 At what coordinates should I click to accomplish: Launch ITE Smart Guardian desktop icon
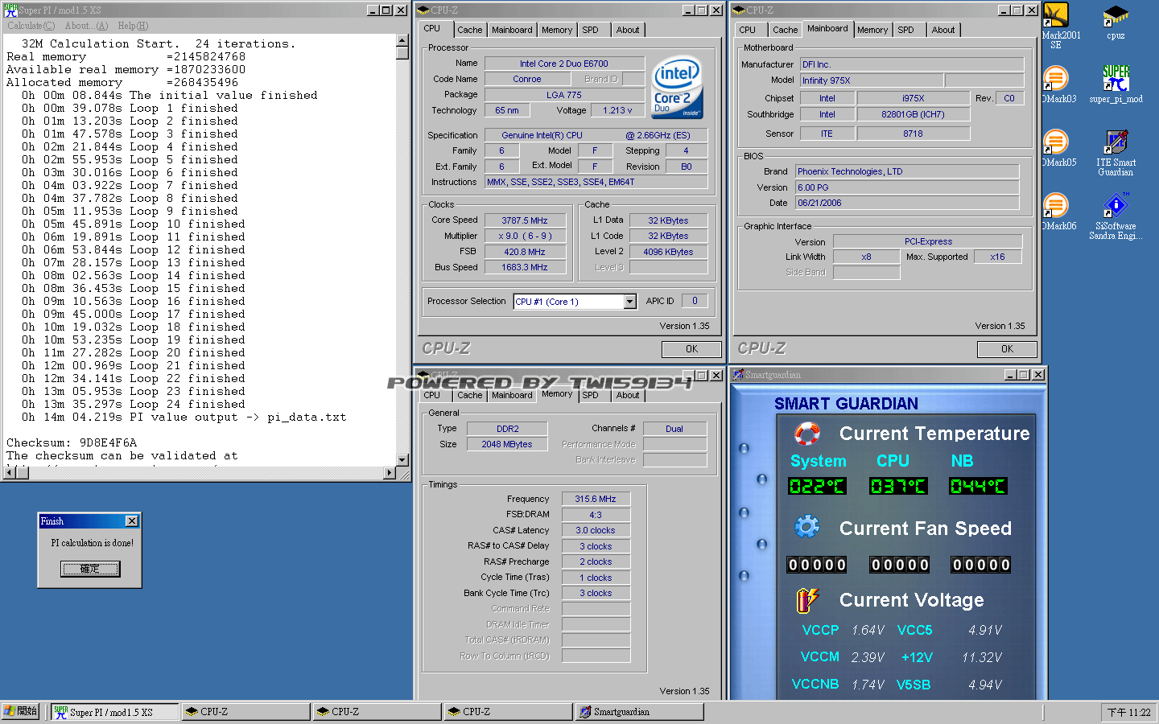pyautogui.click(x=1116, y=143)
